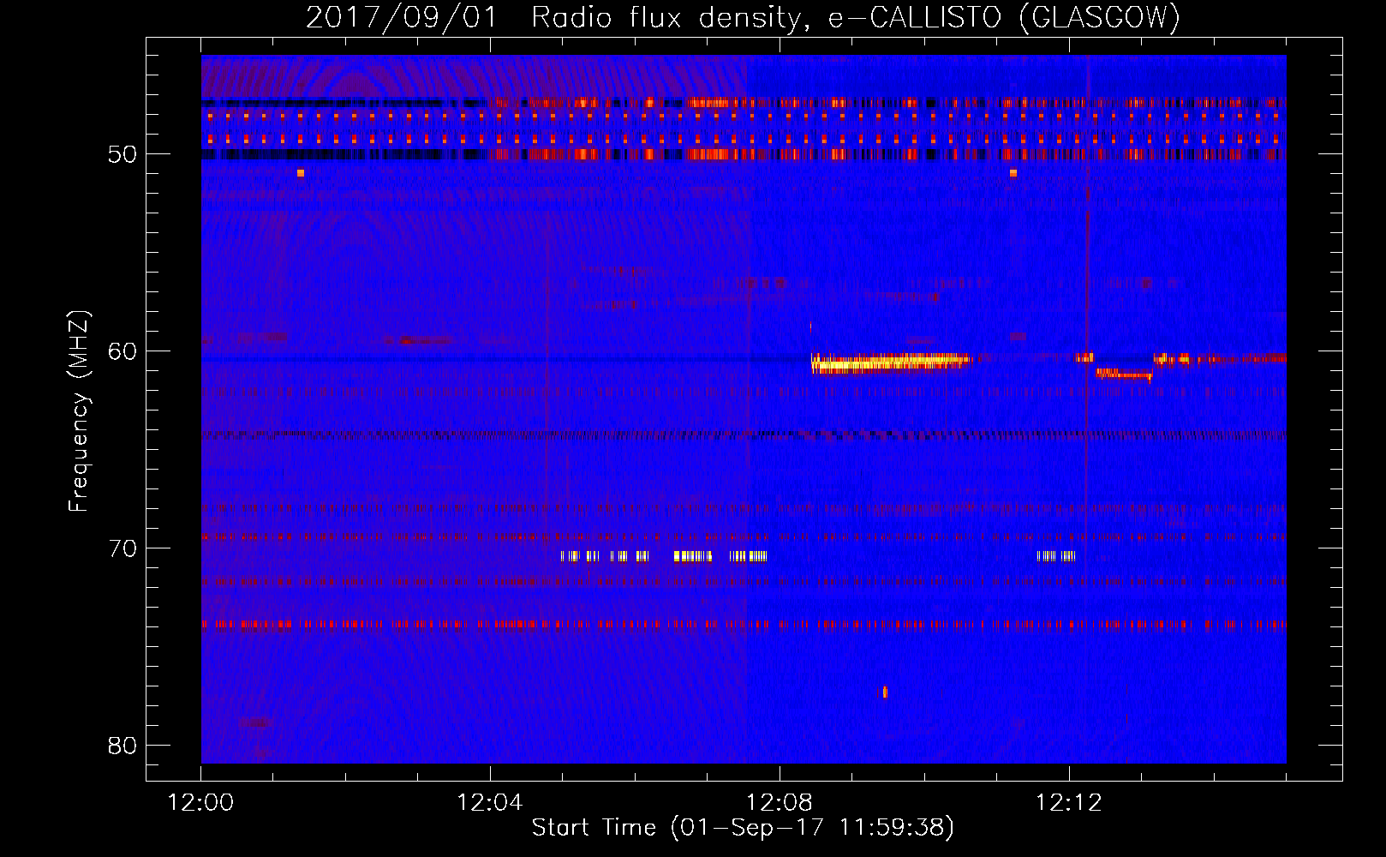Click the small red burst segment near 61 MHz after 12:12
This screenshot has width=1386, height=857.
point(1124,374)
